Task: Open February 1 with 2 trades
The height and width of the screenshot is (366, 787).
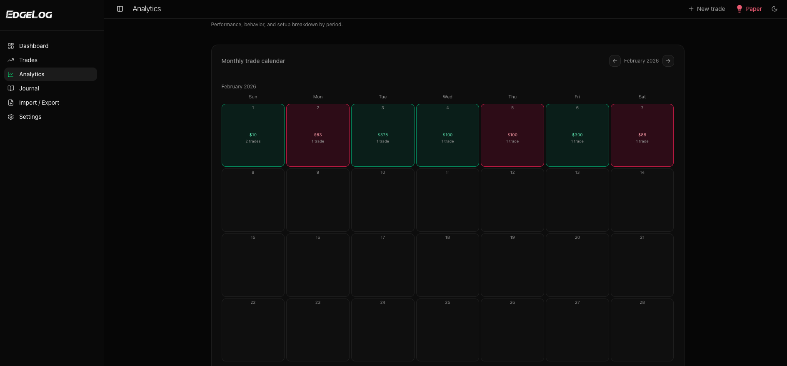Action: (x=253, y=135)
